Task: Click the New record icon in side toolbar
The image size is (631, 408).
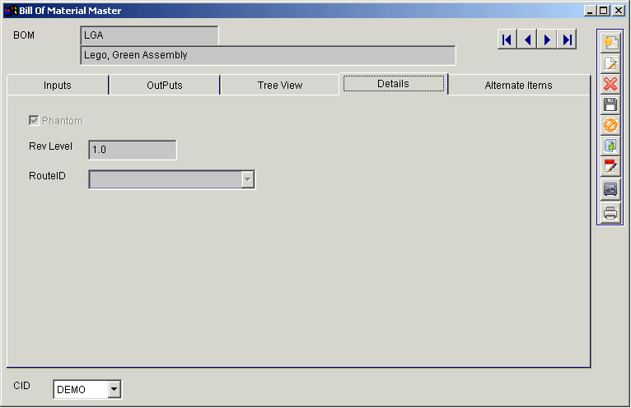Action: [610, 43]
